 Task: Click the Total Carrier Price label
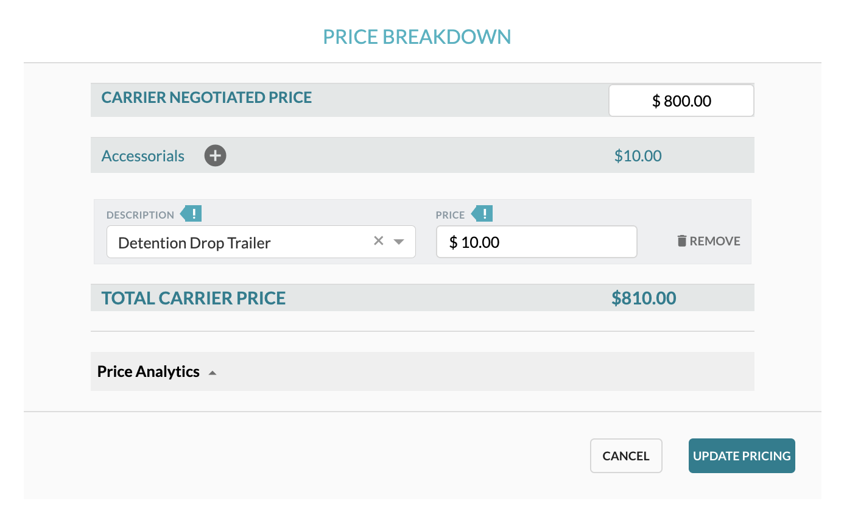(194, 298)
